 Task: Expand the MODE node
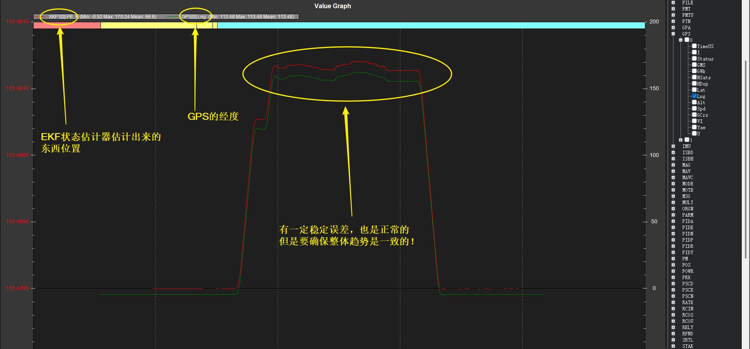click(x=673, y=184)
